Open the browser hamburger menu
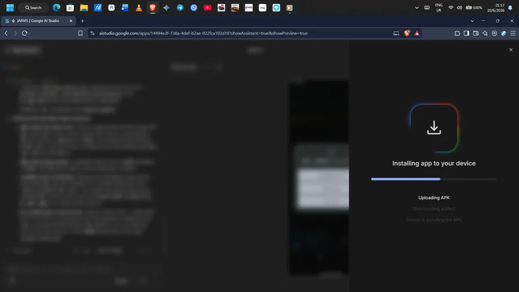This screenshot has height=292, width=519. tap(513, 33)
